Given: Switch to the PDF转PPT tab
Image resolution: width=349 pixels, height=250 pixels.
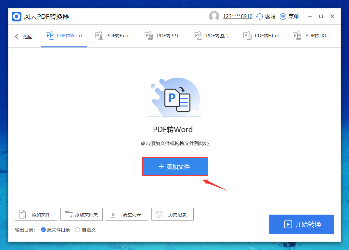Looking at the screenshot, I should [x=162, y=36].
